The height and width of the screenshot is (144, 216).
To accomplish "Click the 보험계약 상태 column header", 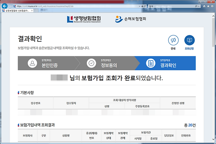I will tap(109, 136).
